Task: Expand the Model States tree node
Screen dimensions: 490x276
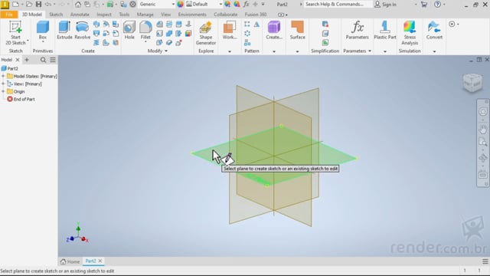Action: [x=3, y=76]
